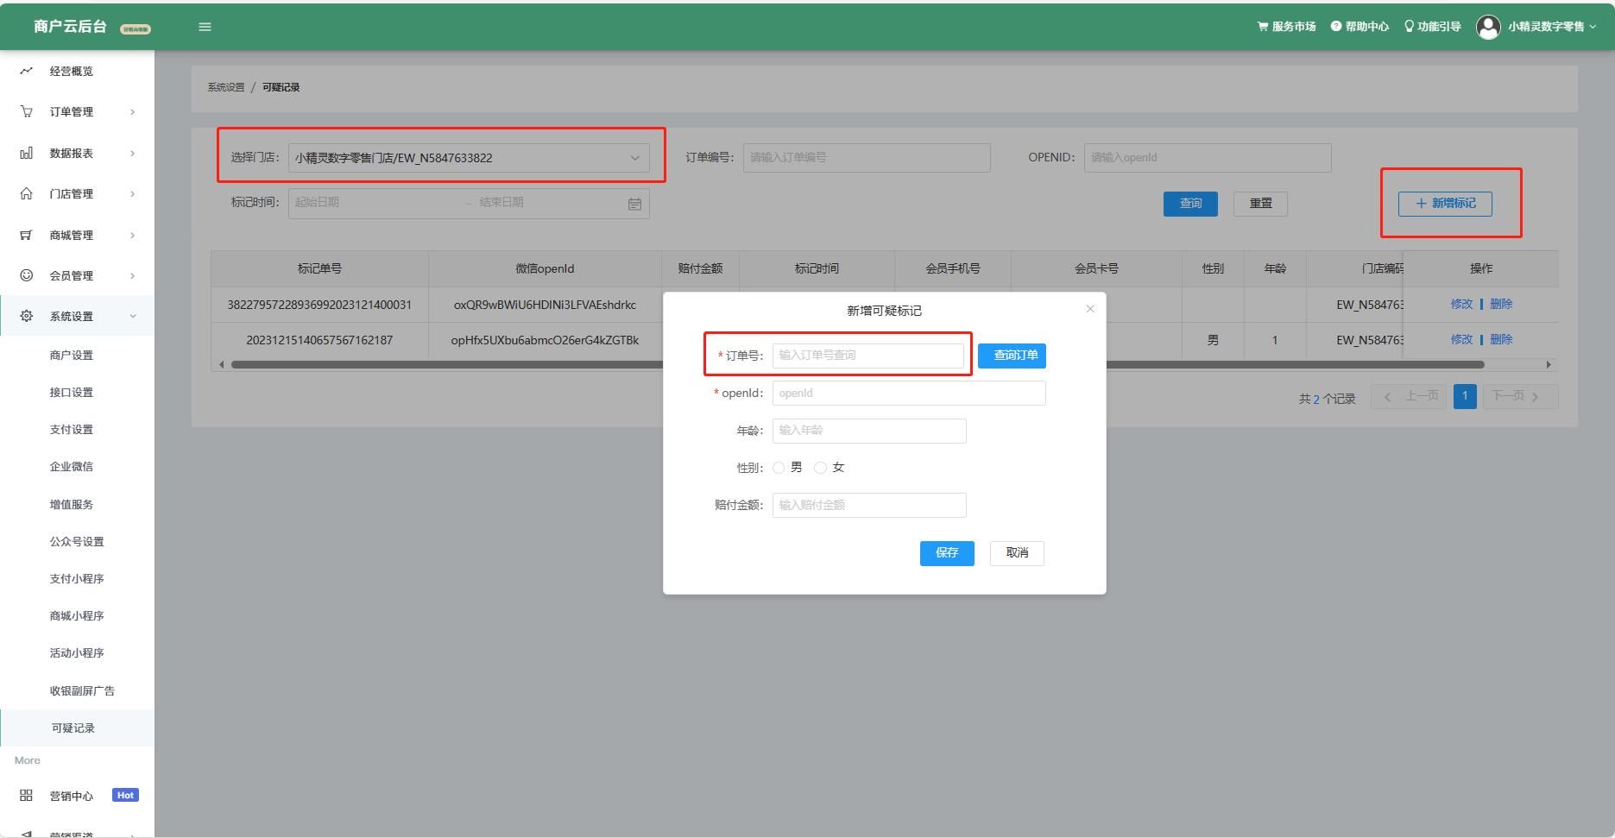This screenshot has height=838, width=1615.
Task: Click the 新增标记 button
Action: tap(1445, 204)
